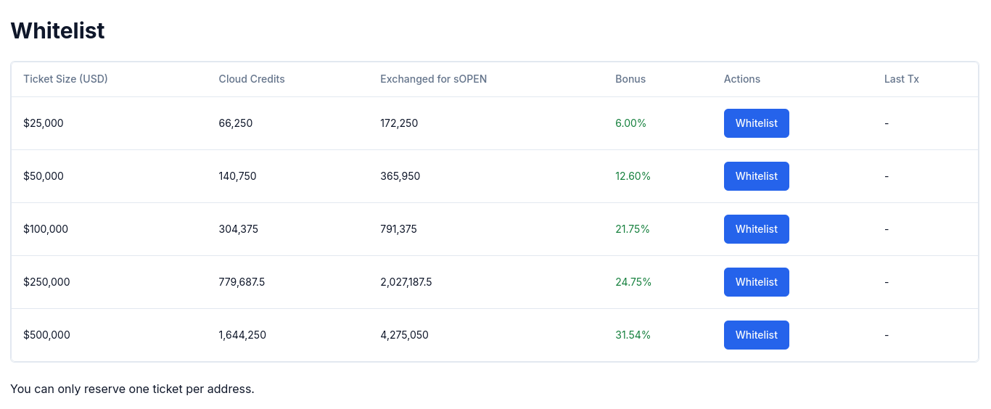Whitelist the $100,000 ticket size
Screen dimensions: 991x409
pos(756,229)
